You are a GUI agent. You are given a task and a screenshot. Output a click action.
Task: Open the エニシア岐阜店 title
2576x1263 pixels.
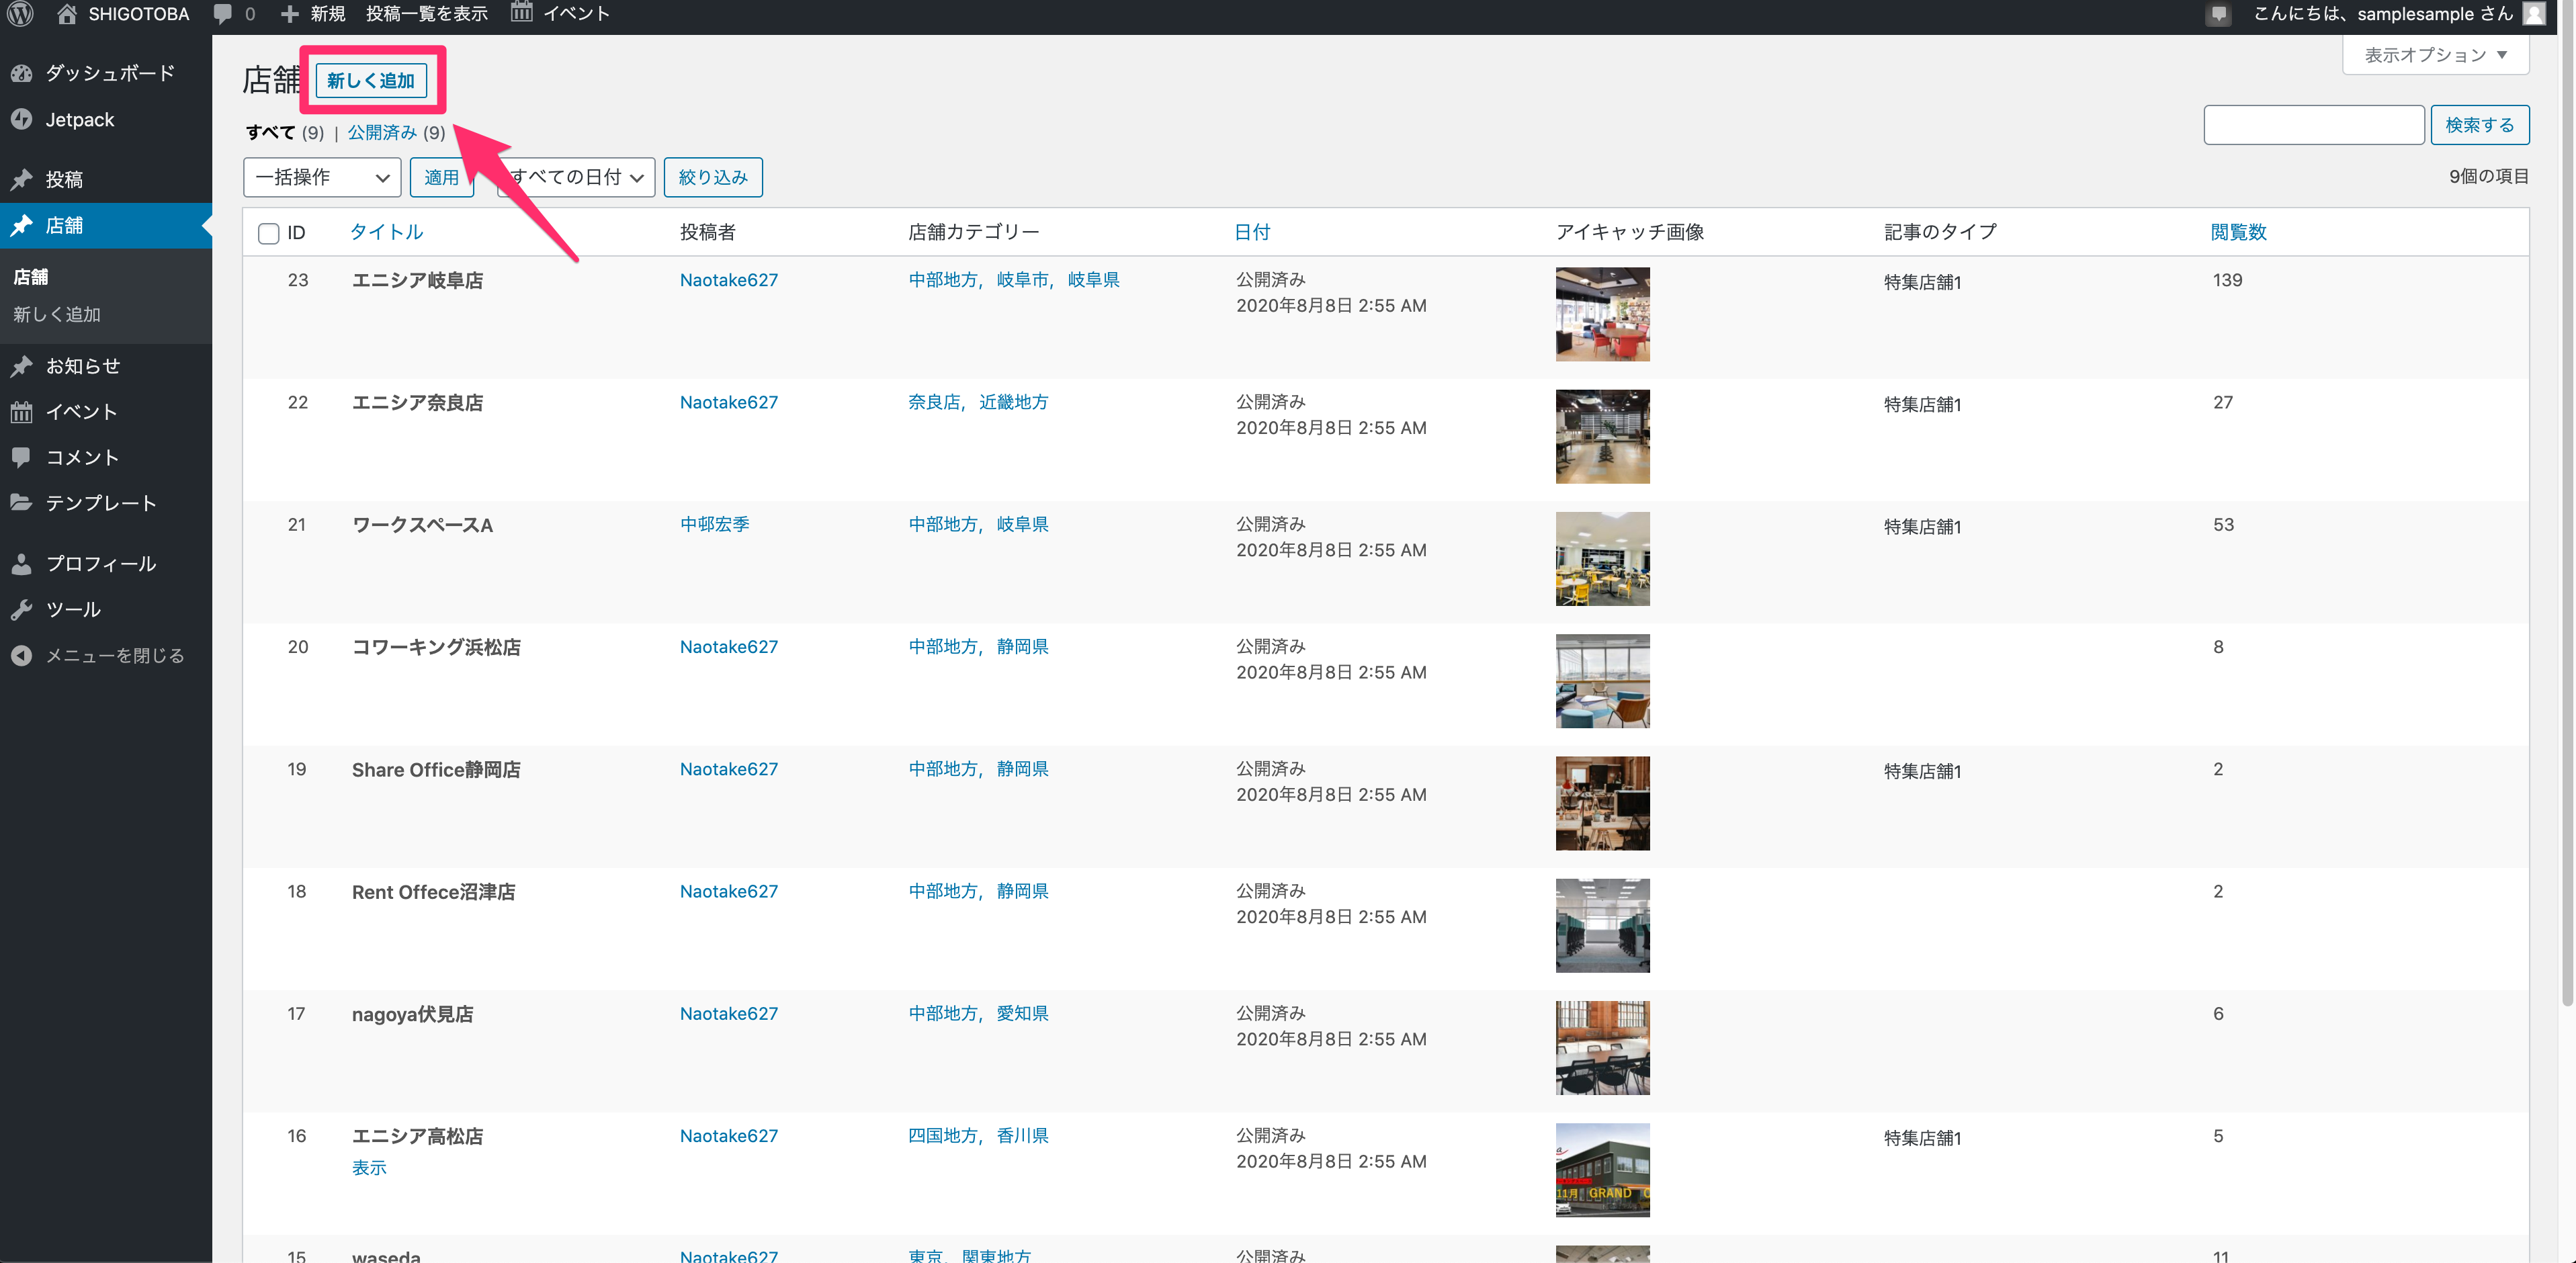(417, 280)
